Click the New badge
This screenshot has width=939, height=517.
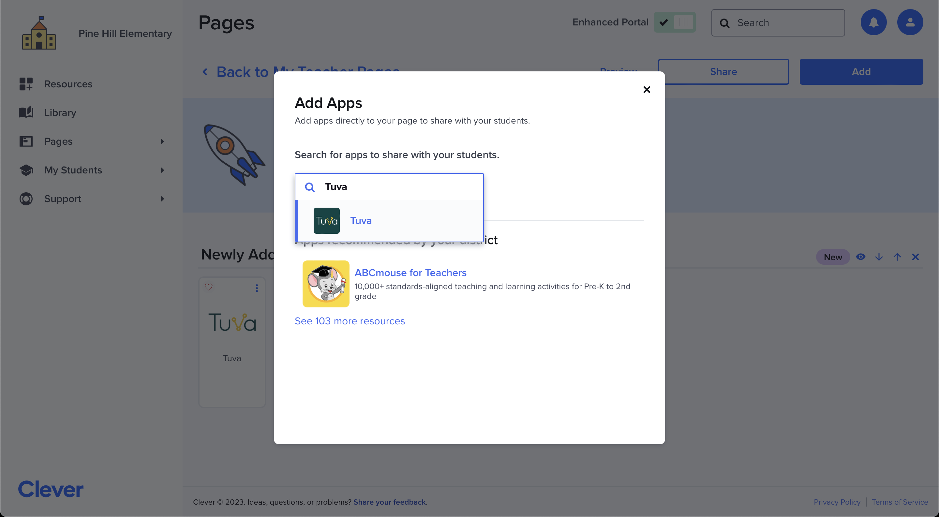click(x=833, y=257)
